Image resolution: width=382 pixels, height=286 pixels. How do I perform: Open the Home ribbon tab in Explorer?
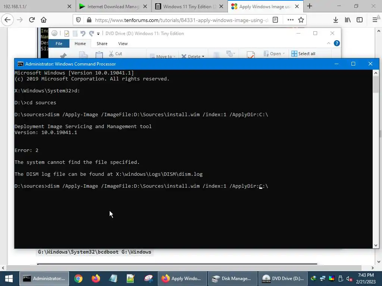click(x=80, y=44)
